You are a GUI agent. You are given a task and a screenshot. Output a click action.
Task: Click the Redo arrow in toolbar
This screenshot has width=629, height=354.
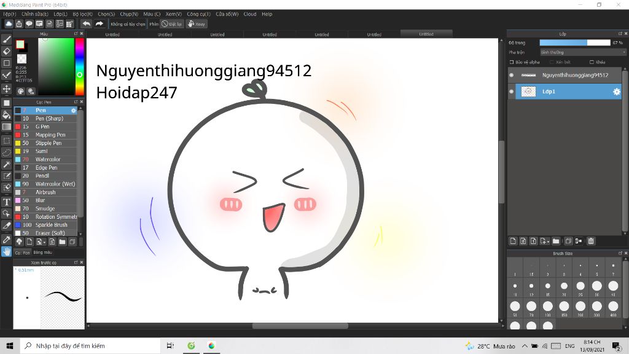99,24
